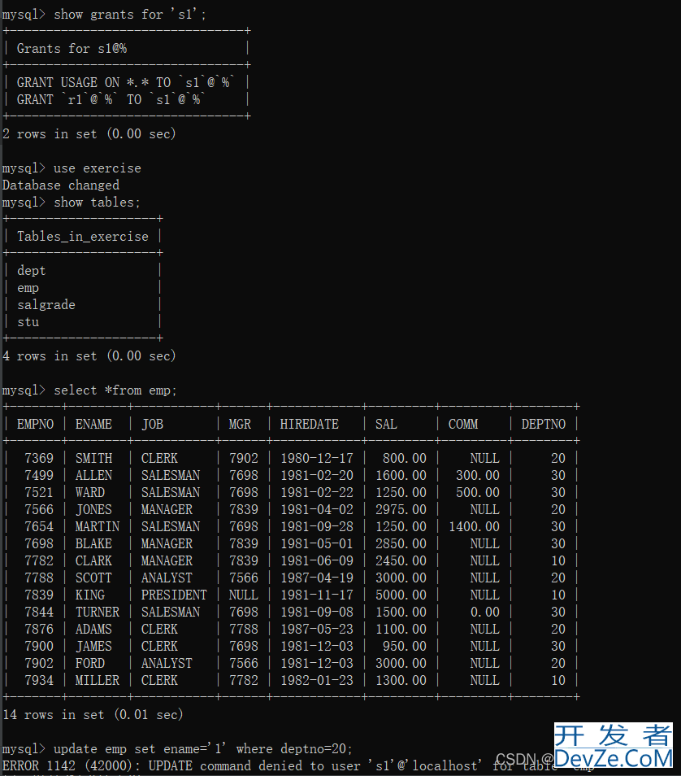This screenshot has width=681, height=776.
Task: Click the 'GRANT USAGE ON *.*' row
Action: click(x=126, y=82)
